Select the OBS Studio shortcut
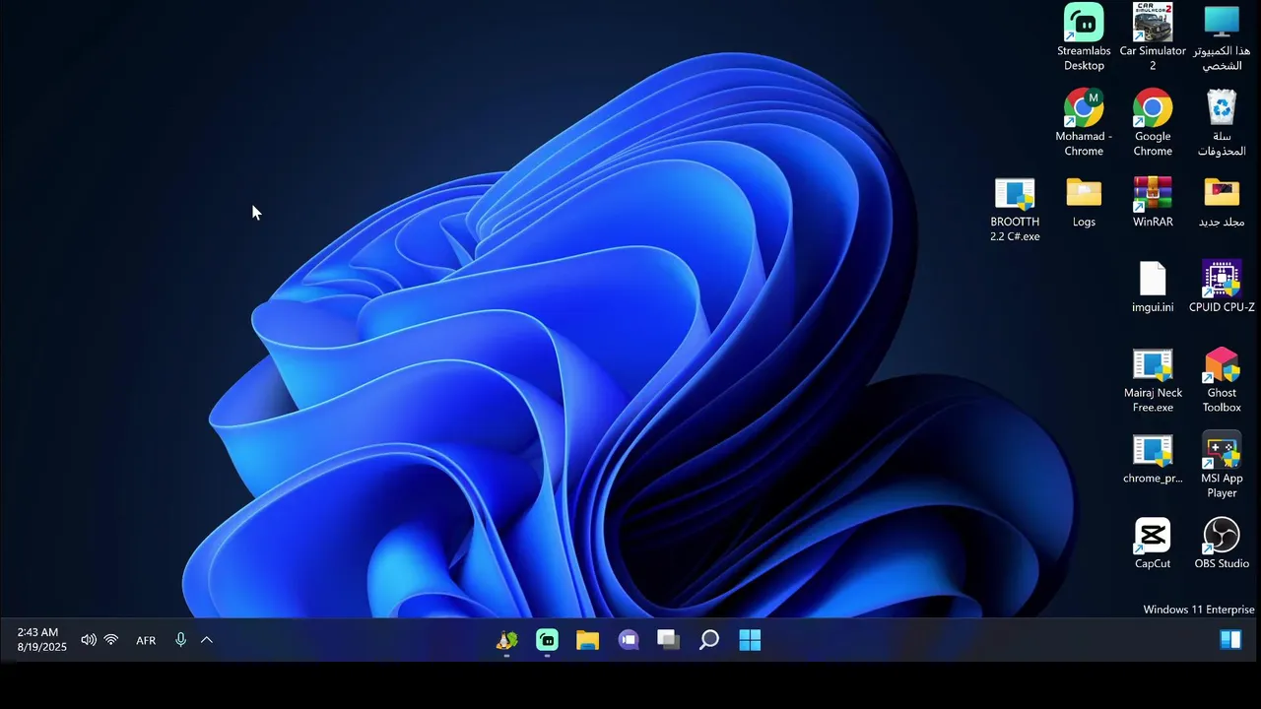Image resolution: width=1261 pixels, height=709 pixels. 1222,544
